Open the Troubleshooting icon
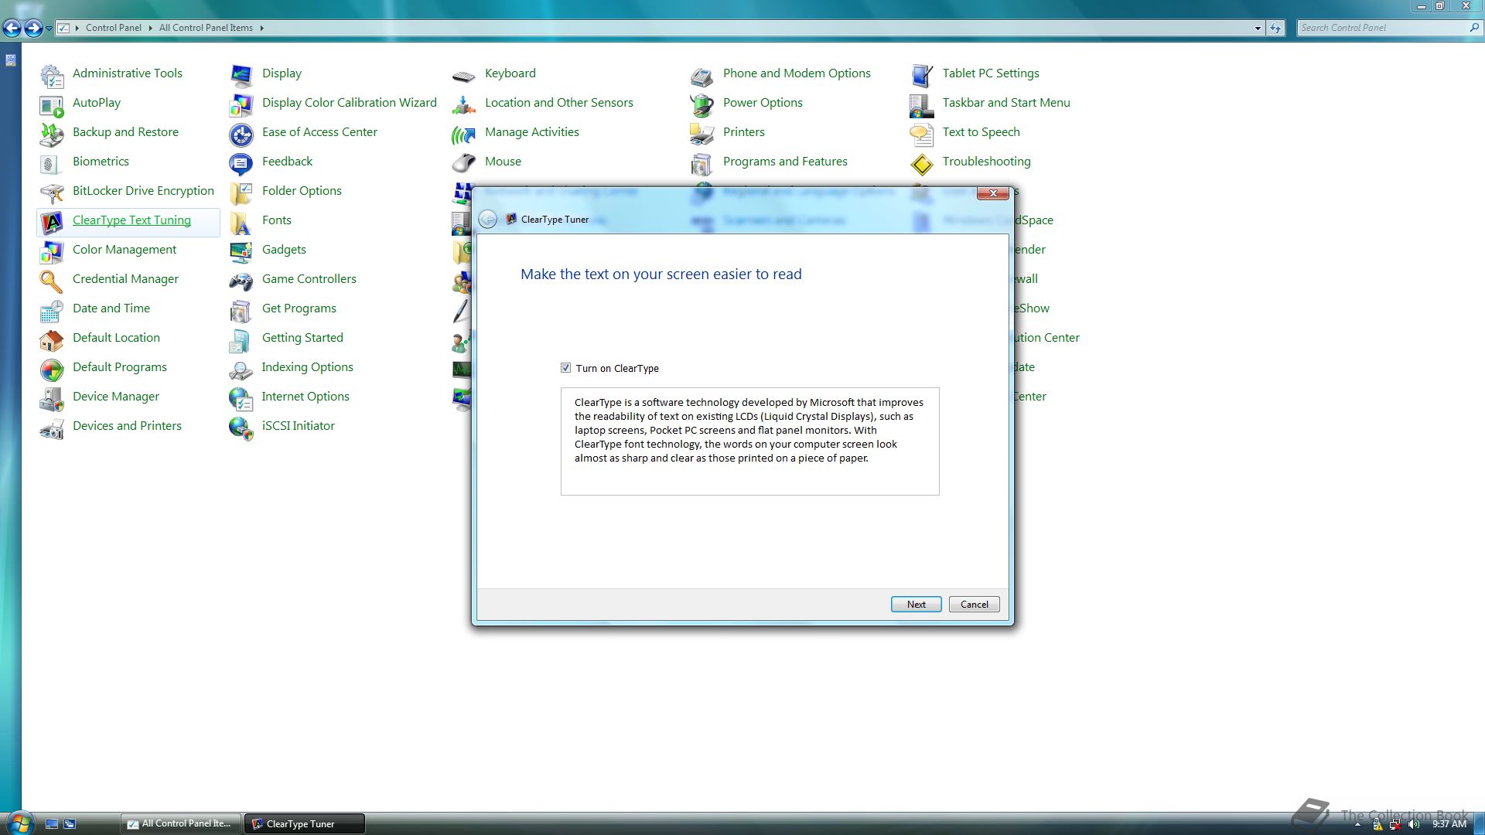Image resolution: width=1485 pixels, height=835 pixels. tap(922, 164)
